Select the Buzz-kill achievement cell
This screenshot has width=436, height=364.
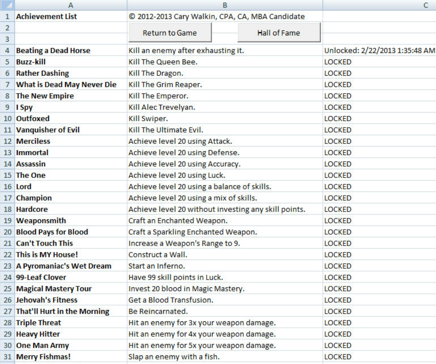tap(70, 62)
